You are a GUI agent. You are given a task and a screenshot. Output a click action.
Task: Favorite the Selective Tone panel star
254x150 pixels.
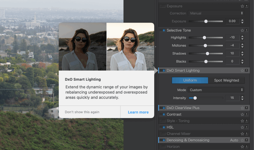pyautogui.click(x=242, y=30)
